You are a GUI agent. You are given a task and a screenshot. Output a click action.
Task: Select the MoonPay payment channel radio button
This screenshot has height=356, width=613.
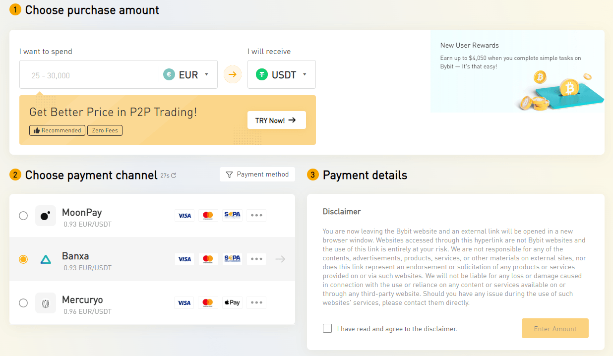(23, 215)
